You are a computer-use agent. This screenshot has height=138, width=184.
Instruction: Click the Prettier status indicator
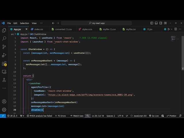(171, 116)
